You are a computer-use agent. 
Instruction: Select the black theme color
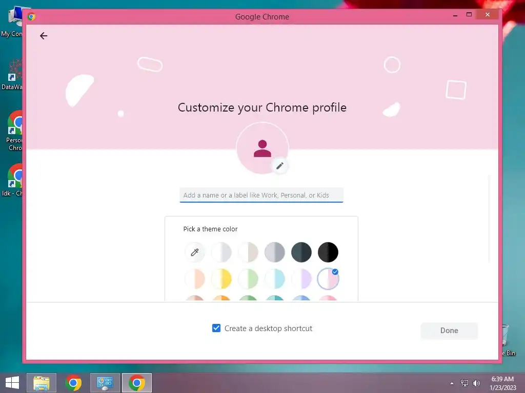click(x=328, y=252)
